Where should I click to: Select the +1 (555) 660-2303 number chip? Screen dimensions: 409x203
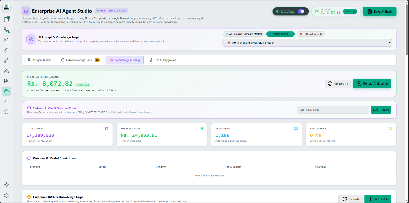[311, 34]
